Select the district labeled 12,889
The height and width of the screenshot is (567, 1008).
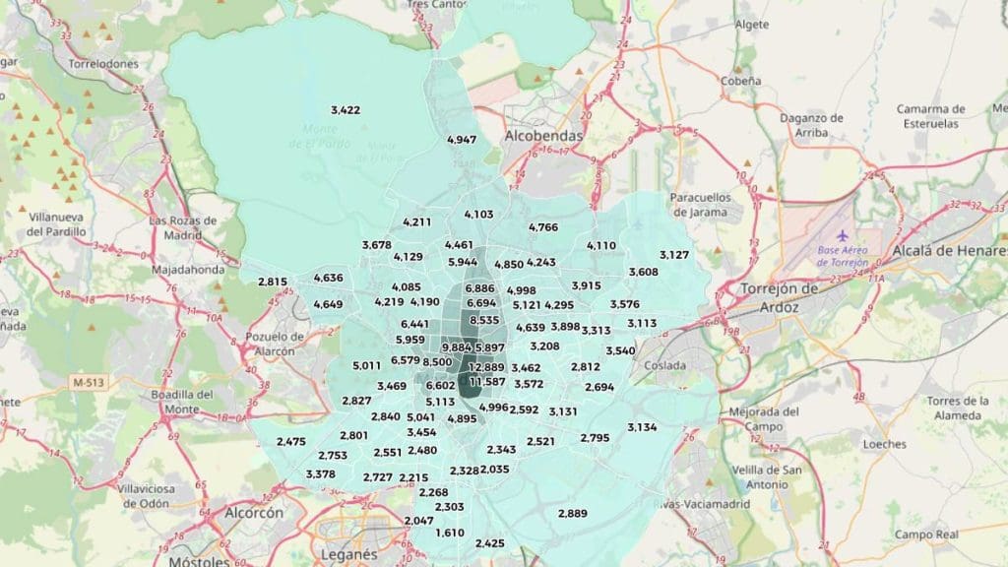[x=485, y=367]
